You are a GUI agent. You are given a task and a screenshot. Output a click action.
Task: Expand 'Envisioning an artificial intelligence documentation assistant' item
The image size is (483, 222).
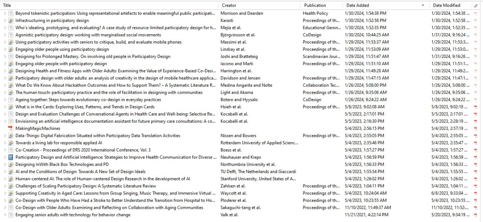[5, 121]
